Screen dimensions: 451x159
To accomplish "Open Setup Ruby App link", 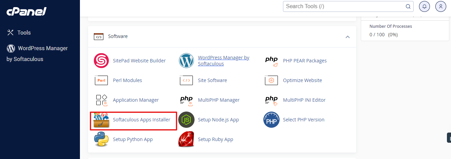I will click(216, 139).
